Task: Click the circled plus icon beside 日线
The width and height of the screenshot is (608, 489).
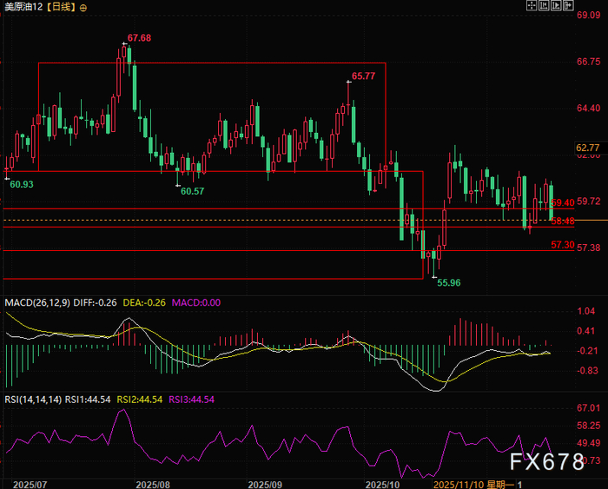Action: [83, 7]
